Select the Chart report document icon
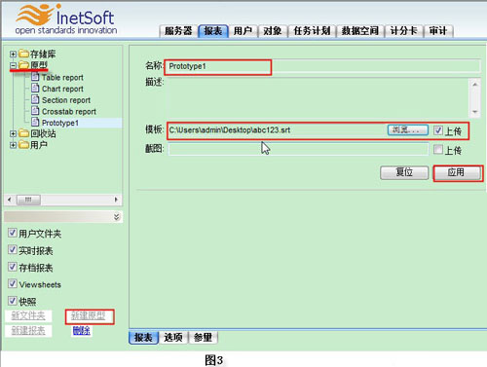 35,88
